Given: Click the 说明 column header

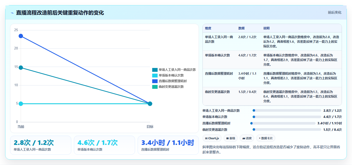Looking at the screenshot, I should [x=267, y=28].
